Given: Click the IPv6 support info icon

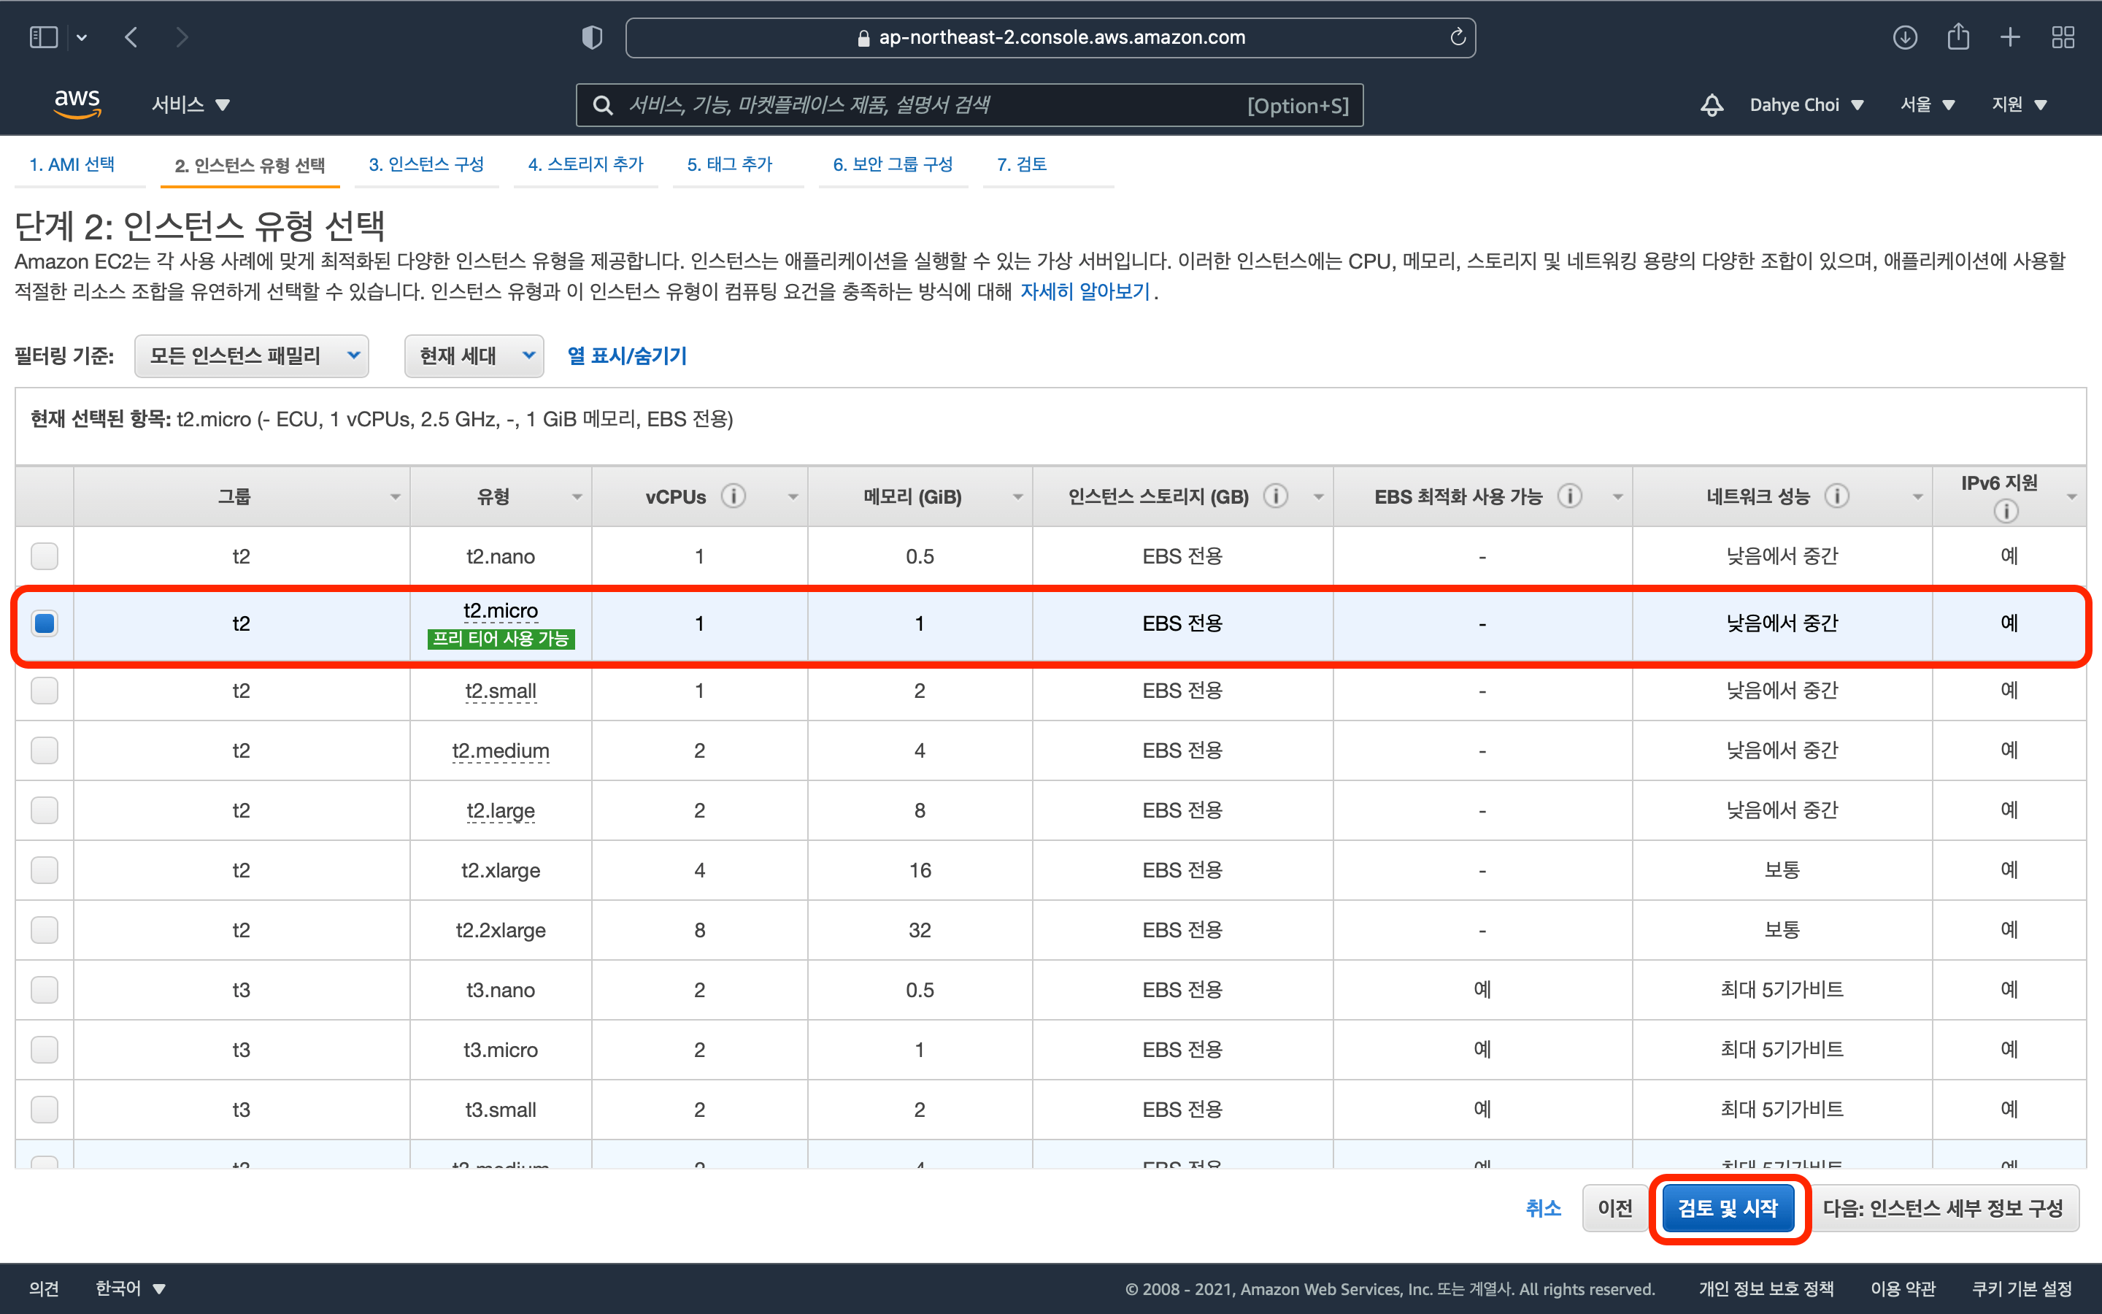Looking at the screenshot, I should [x=2006, y=511].
